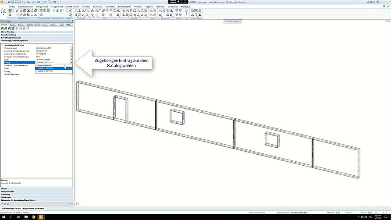391x220 pixels.
Task: Switch to the Layer palette tab
Action: (x=61, y=25)
